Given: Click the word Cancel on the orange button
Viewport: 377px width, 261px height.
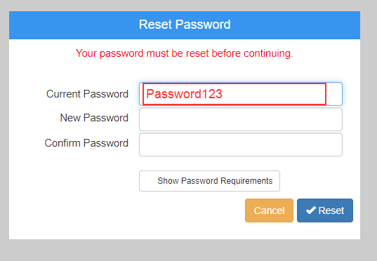Looking at the screenshot, I should [269, 210].
